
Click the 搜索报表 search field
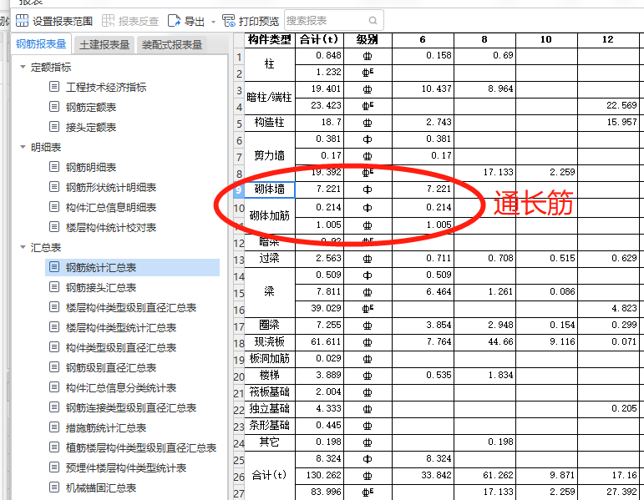[x=333, y=20]
